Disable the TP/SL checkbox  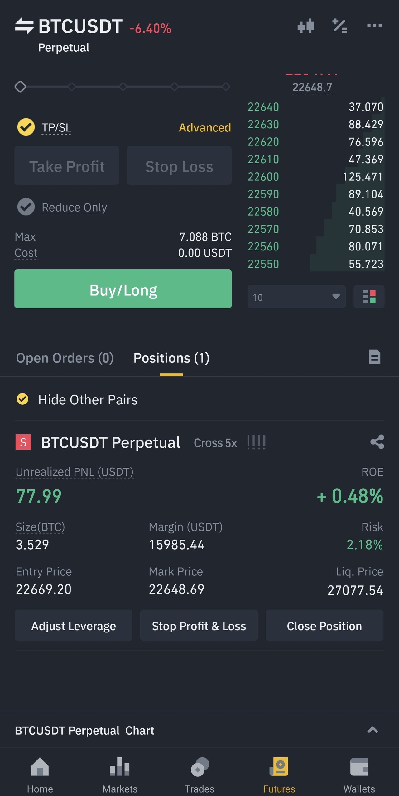26,127
